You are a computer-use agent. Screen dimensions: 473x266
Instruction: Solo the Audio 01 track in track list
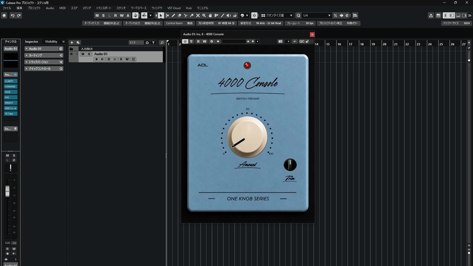(89, 54)
